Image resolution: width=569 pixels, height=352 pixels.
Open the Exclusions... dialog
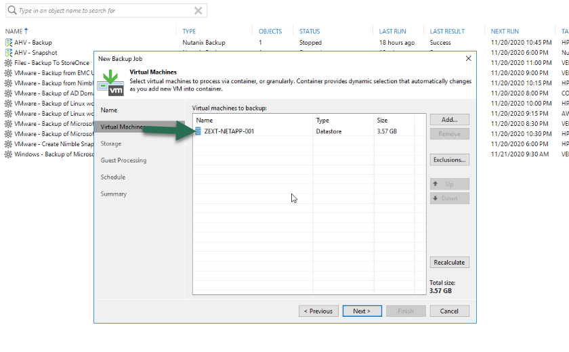pos(450,160)
